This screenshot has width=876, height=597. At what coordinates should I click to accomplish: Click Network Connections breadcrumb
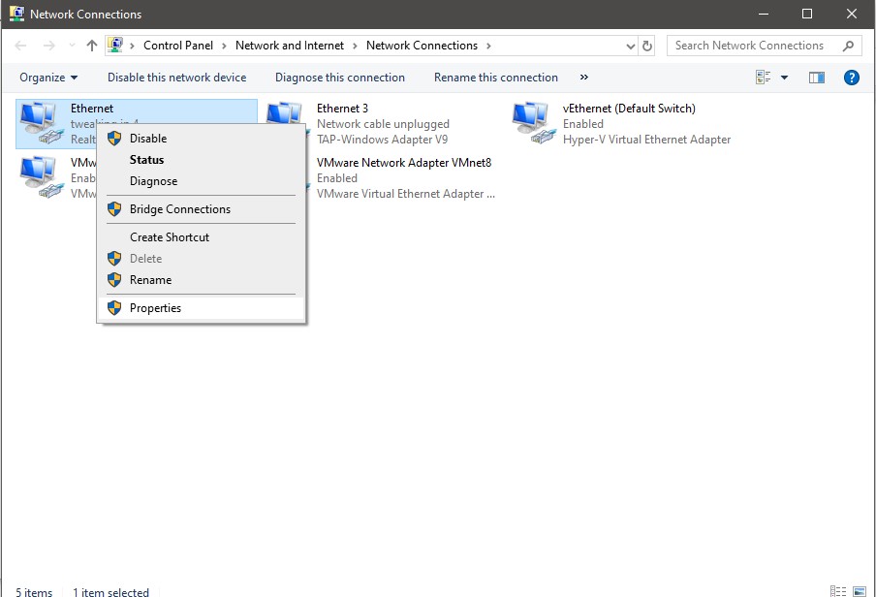422,46
